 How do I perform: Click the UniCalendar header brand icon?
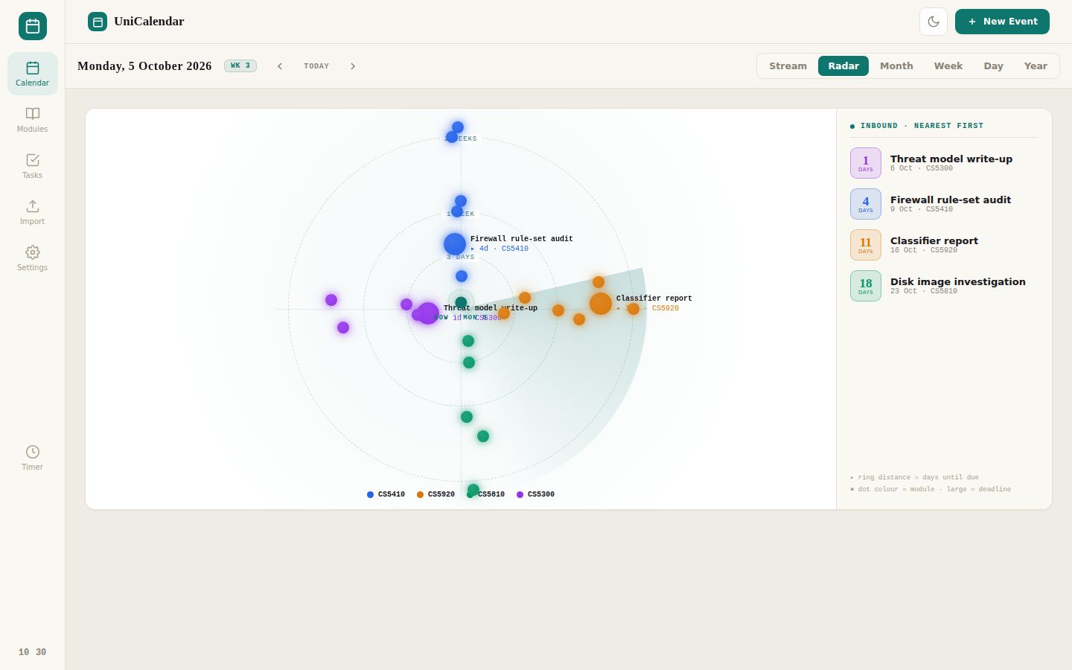pos(98,22)
